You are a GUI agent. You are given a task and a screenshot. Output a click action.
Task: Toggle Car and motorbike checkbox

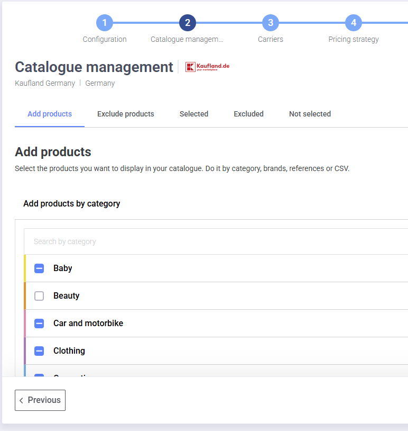[39, 324]
